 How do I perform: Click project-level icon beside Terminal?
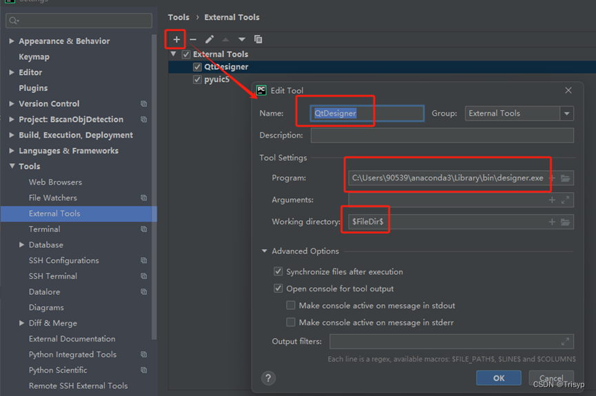[x=144, y=229]
